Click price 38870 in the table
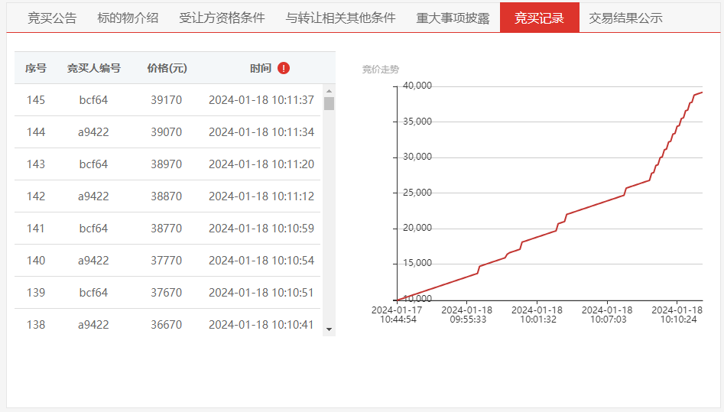Image resolution: width=724 pixels, height=412 pixels. point(166,196)
